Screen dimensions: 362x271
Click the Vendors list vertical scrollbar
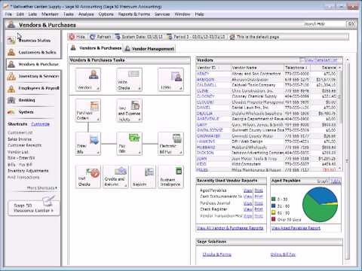point(340,119)
